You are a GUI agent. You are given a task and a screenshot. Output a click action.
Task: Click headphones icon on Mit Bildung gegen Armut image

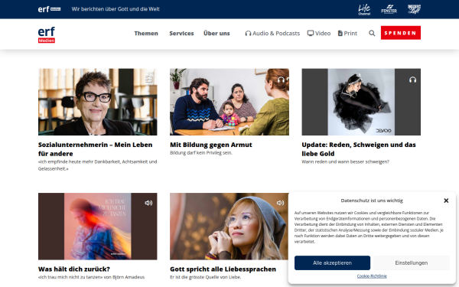pos(281,80)
